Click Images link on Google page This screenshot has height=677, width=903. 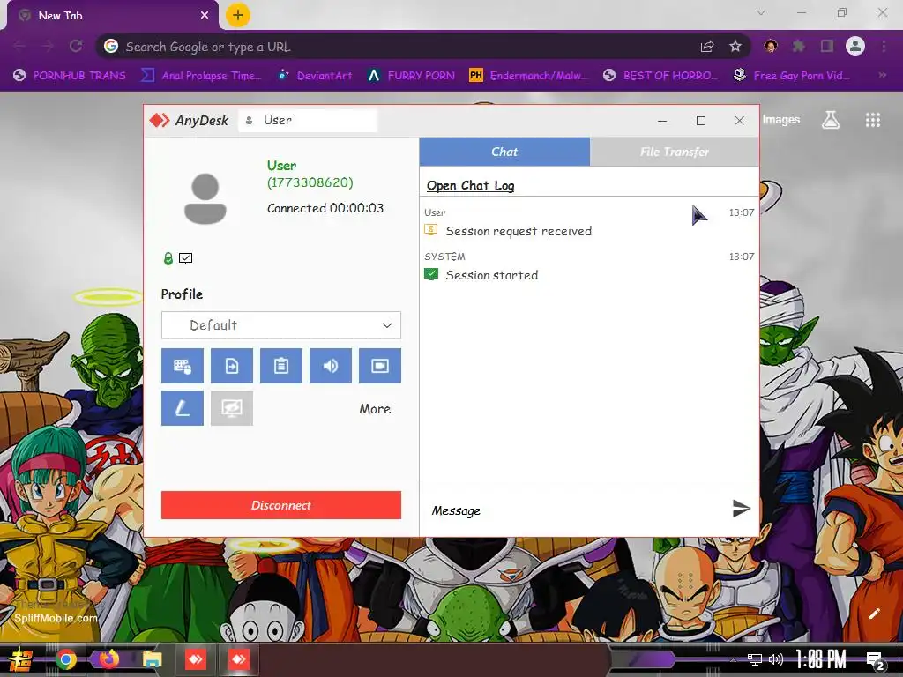(781, 120)
